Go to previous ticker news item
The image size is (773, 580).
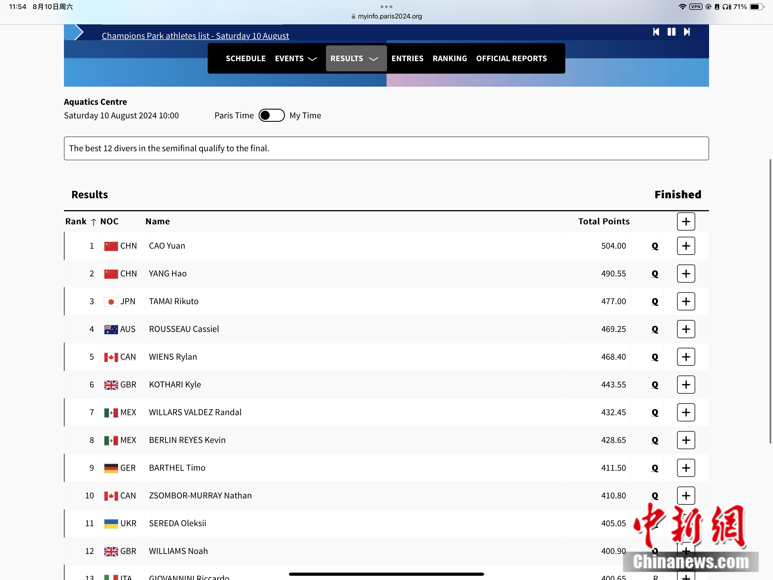(x=656, y=32)
